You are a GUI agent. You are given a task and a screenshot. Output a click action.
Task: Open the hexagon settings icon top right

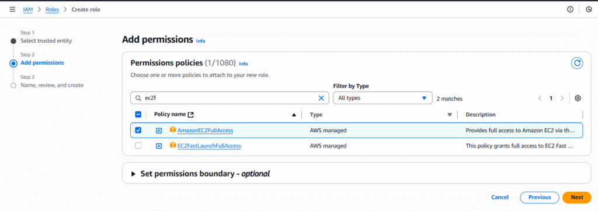coord(589,9)
